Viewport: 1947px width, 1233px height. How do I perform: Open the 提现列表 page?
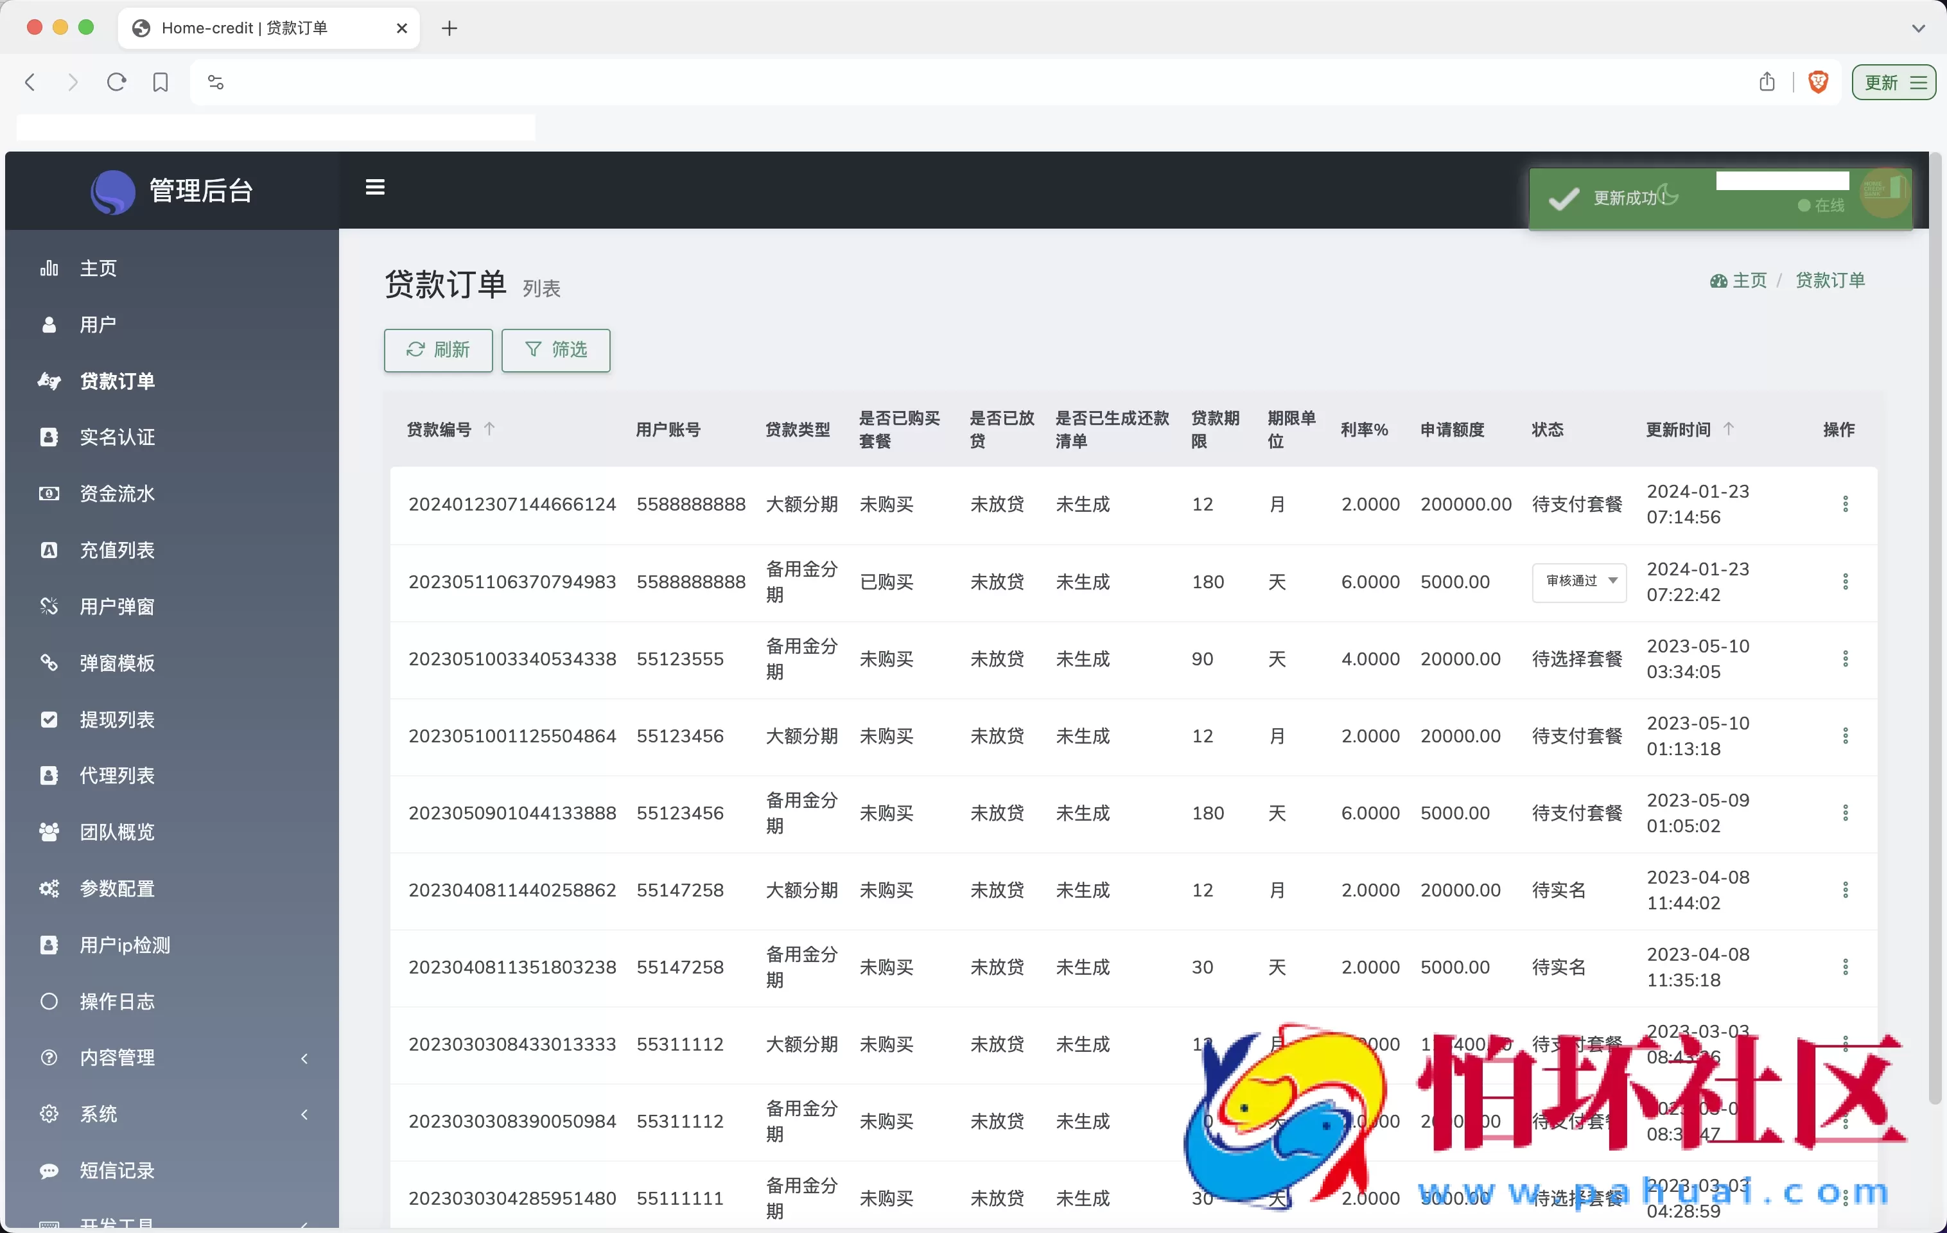[118, 720]
